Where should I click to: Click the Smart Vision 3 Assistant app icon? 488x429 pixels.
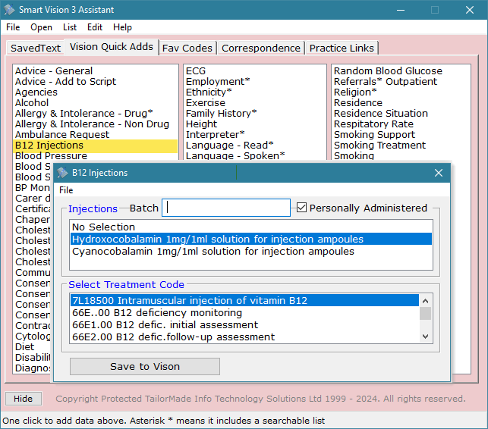9,10
